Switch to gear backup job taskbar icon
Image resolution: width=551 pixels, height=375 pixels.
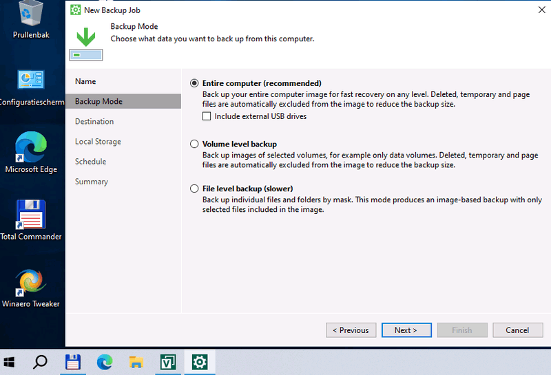pos(200,362)
